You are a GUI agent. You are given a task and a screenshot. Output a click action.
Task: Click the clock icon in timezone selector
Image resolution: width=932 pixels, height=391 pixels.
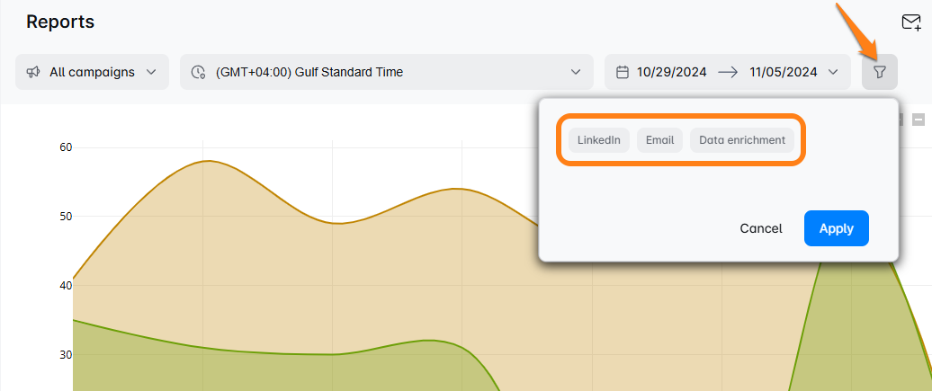[199, 72]
